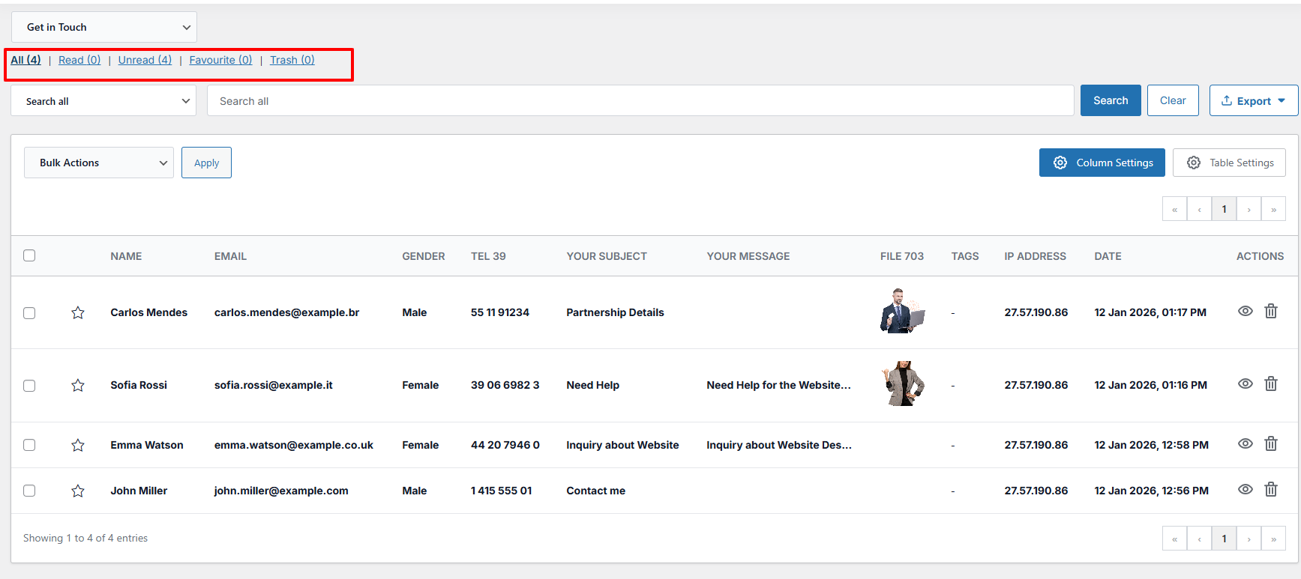
Task: Star Carlos Mendes entry as favourite
Action: 78,312
